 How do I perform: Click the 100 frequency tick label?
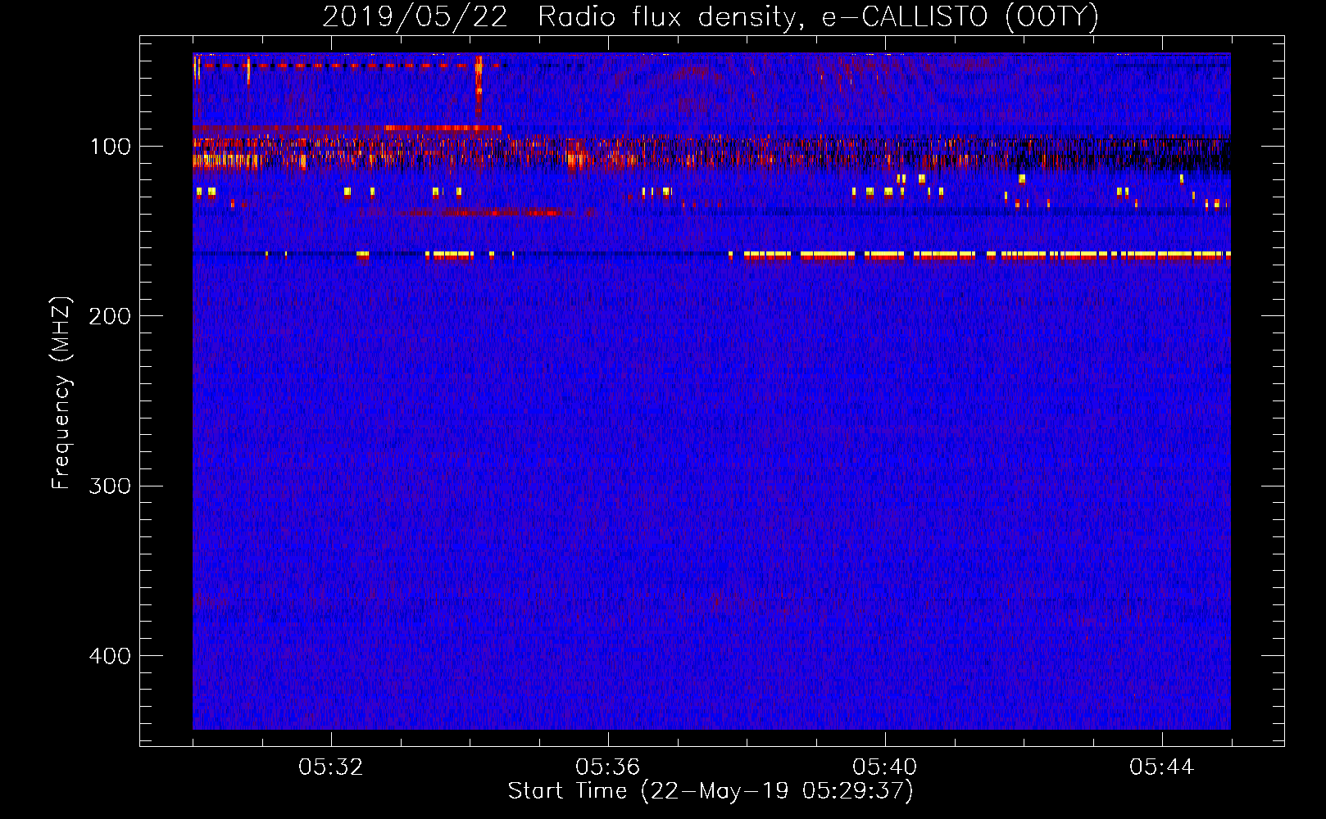click(111, 147)
